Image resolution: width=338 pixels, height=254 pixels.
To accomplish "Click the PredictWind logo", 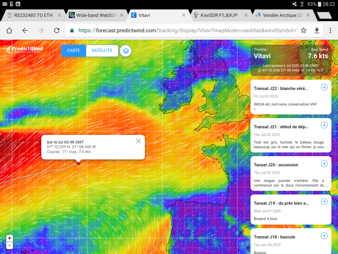I will tap(24, 50).
